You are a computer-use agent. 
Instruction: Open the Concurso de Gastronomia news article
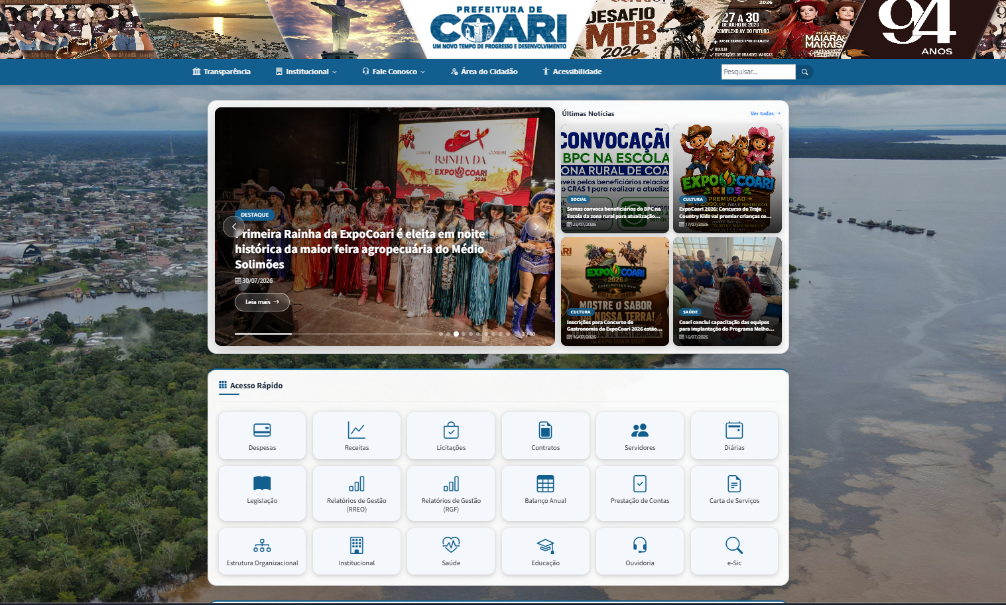(615, 292)
